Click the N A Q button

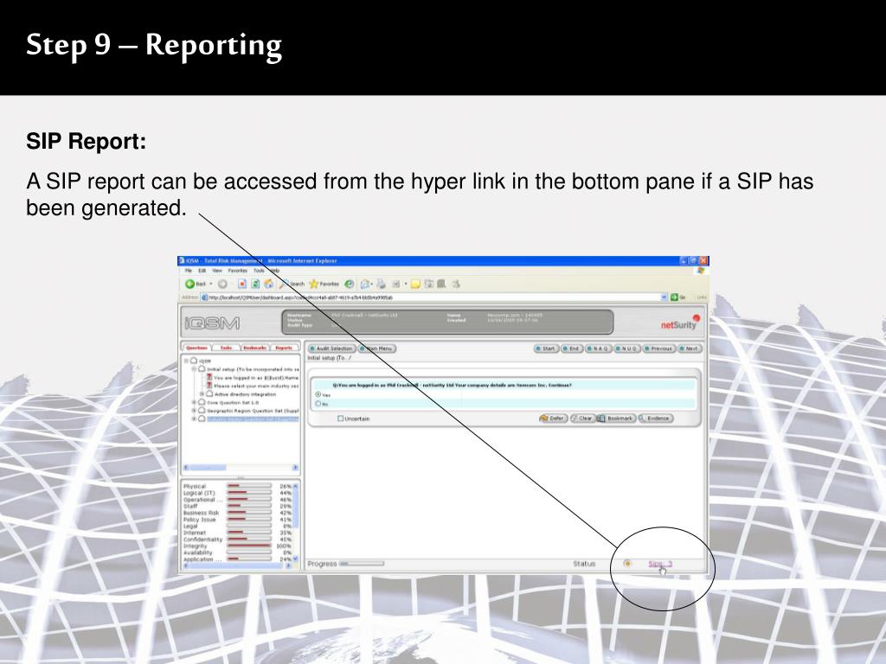[x=599, y=348]
